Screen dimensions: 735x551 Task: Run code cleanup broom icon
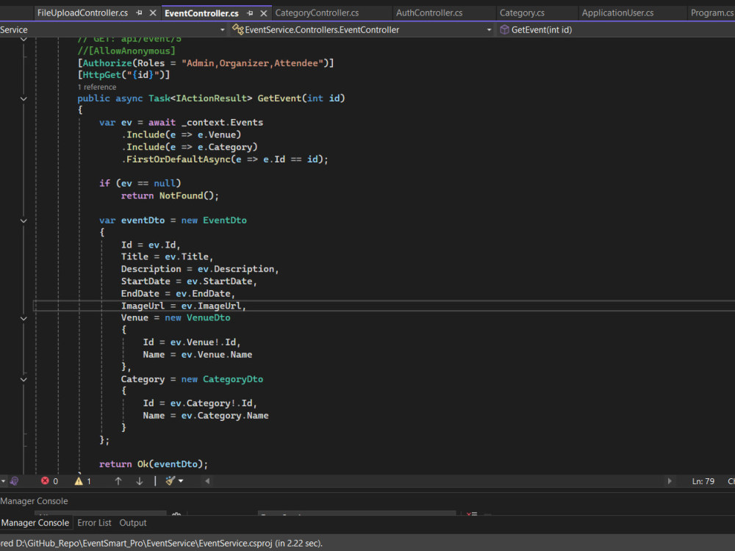click(x=171, y=480)
